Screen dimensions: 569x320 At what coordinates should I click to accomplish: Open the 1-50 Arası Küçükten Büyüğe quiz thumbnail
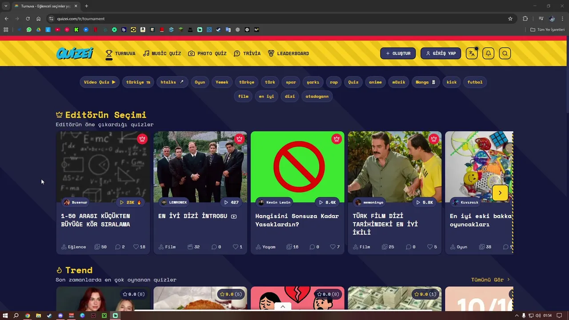[x=103, y=167]
